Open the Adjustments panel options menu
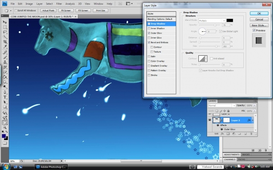273x170 pixels. [270, 155]
